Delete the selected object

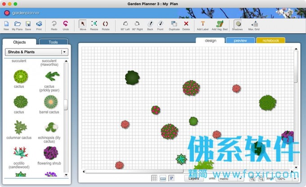click(186, 25)
